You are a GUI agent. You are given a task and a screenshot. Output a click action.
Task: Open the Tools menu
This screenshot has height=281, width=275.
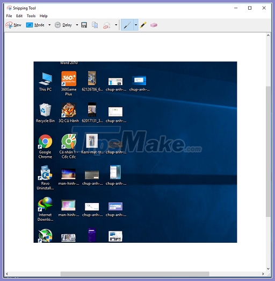coord(31,16)
